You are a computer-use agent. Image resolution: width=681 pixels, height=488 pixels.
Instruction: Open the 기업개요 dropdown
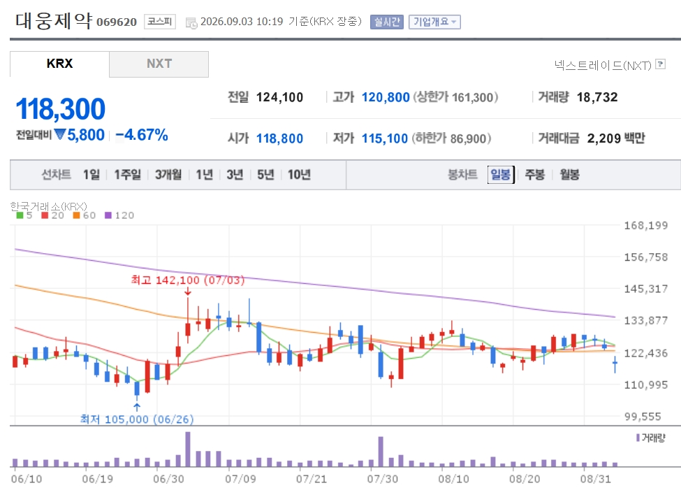434,22
